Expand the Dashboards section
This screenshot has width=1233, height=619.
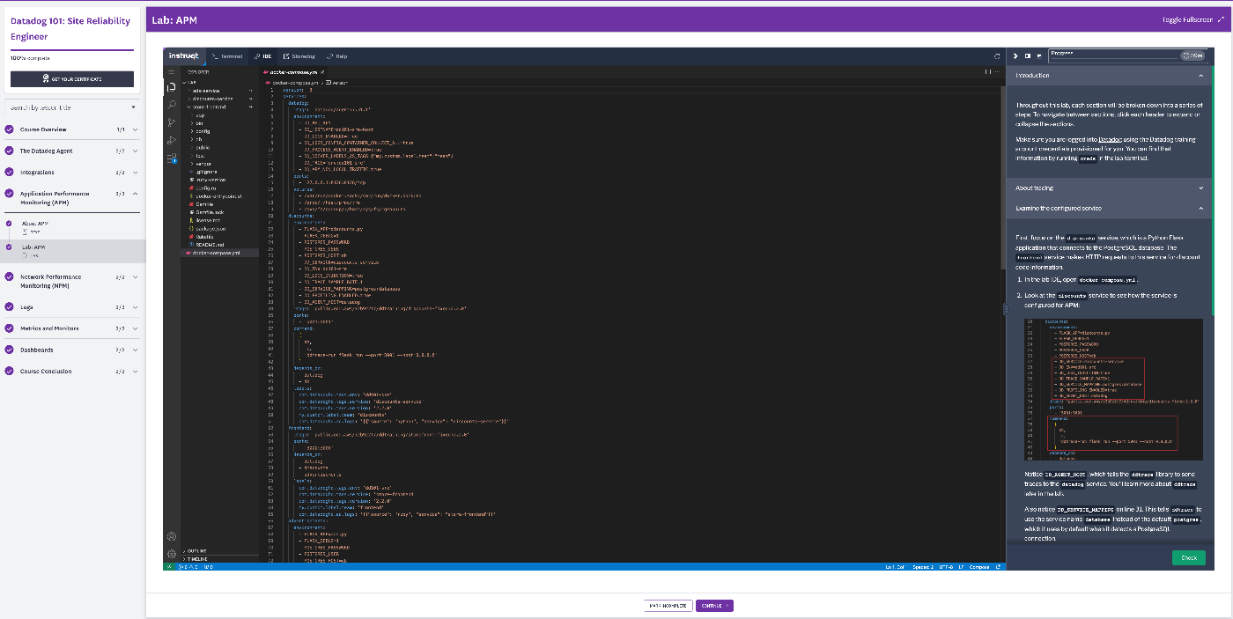coord(72,350)
